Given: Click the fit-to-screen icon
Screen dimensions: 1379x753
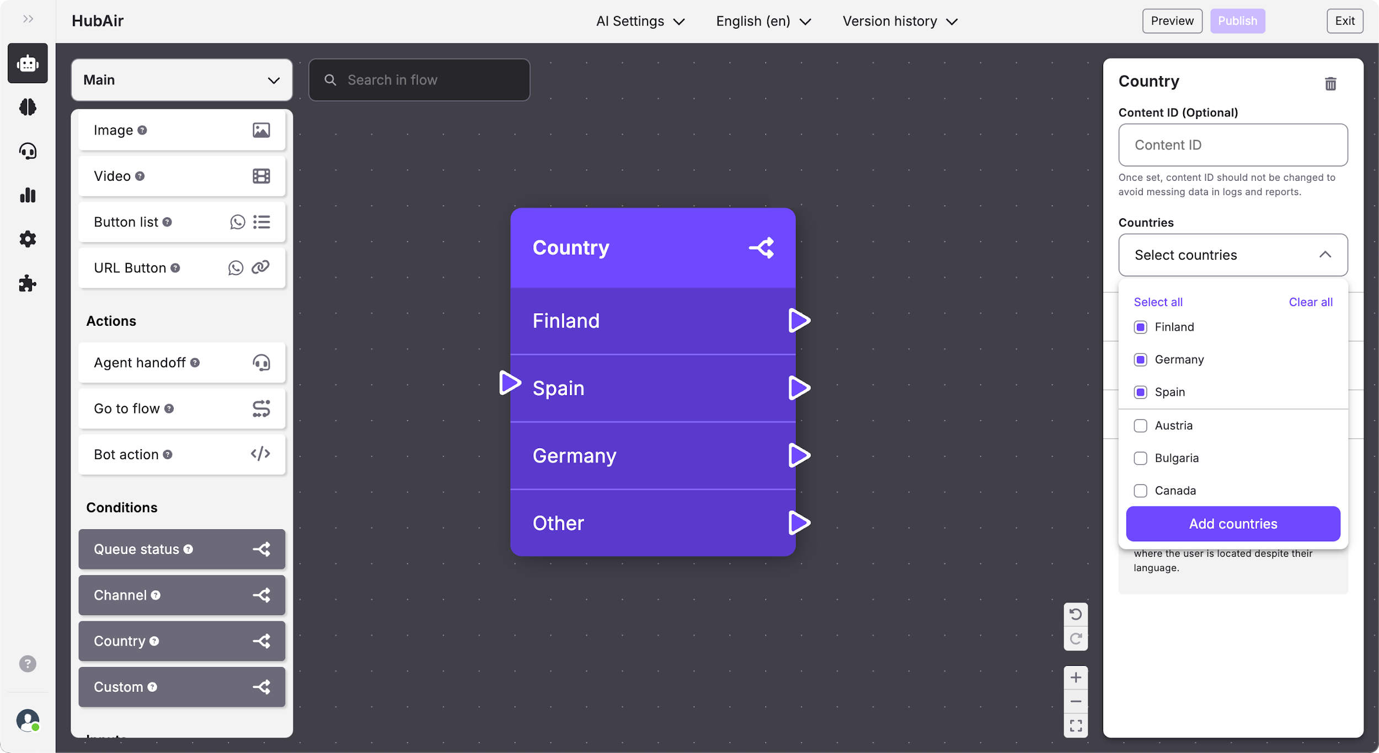Looking at the screenshot, I should [1075, 725].
